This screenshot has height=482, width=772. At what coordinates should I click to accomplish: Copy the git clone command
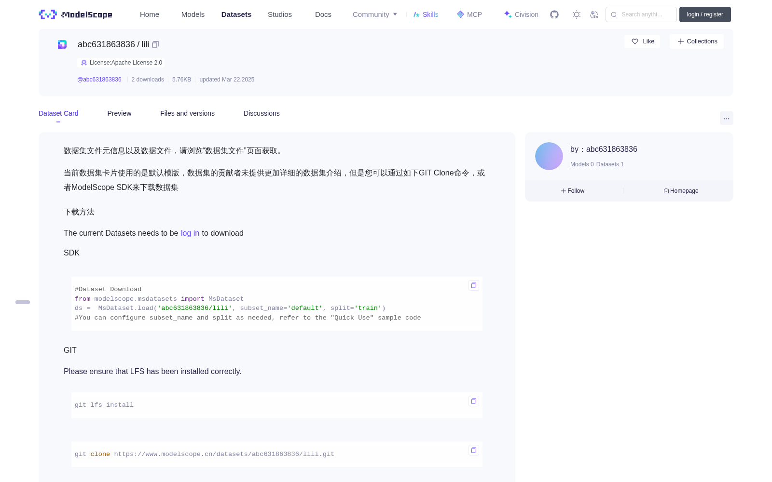tap(473, 450)
